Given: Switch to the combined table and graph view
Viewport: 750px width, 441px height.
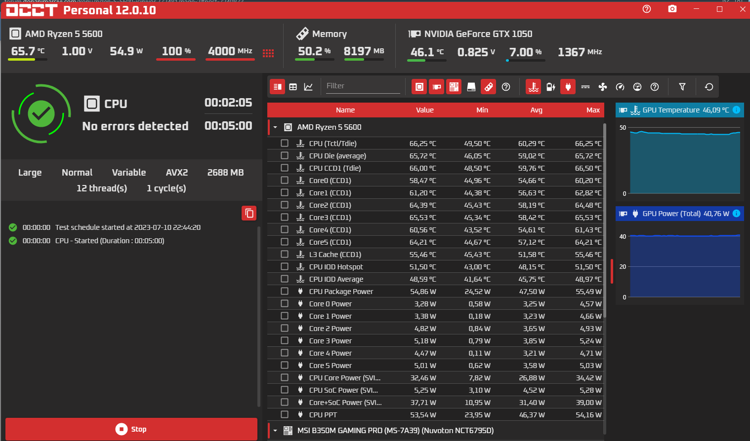Looking at the screenshot, I should pyautogui.click(x=278, y=87).
